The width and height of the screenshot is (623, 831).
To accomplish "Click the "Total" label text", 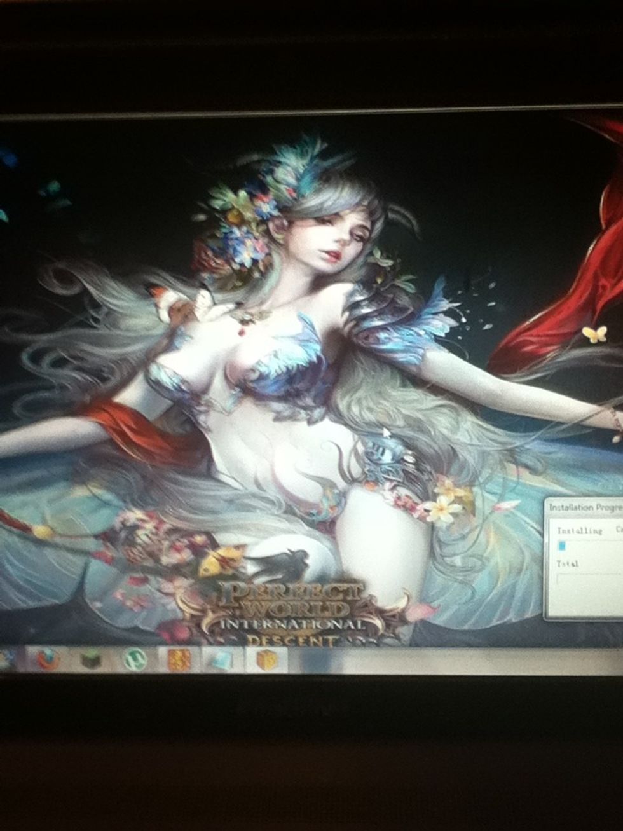I will 567,564.
